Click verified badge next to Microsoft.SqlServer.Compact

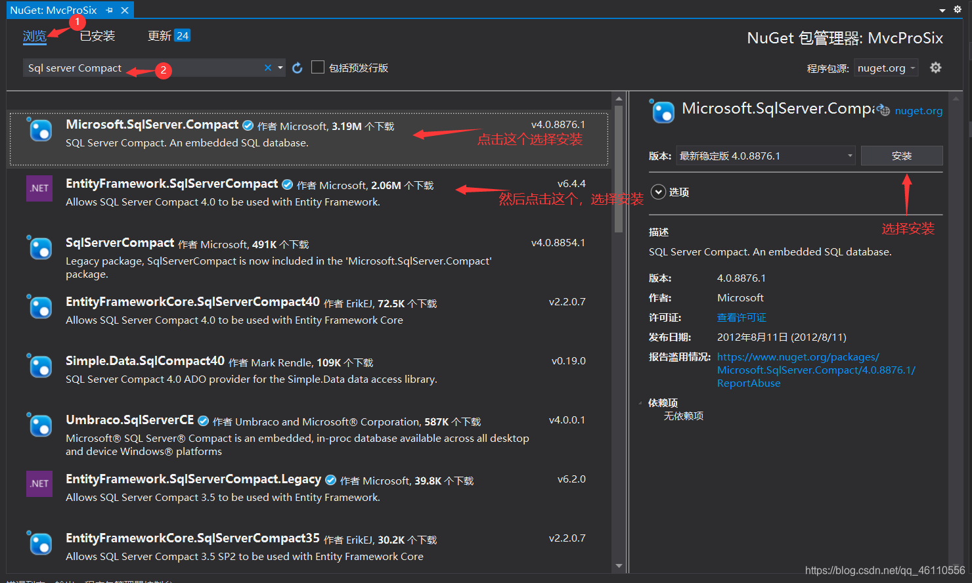248,125
